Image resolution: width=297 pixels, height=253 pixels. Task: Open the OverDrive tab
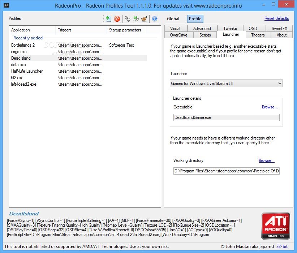coord(178,35)
